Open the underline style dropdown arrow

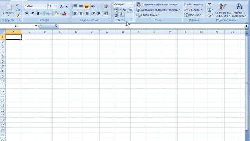coord(42,13)
